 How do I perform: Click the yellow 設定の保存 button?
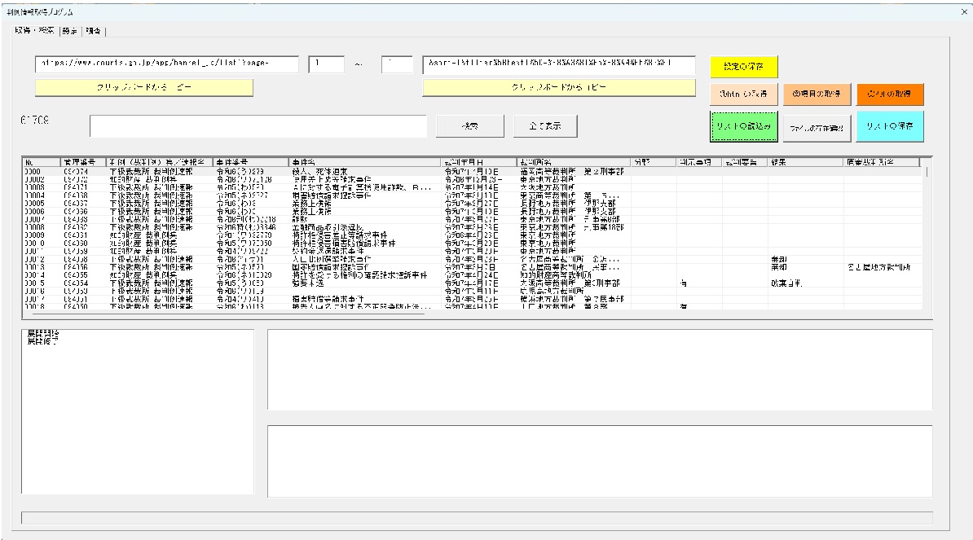743,66
